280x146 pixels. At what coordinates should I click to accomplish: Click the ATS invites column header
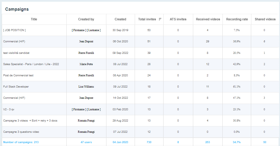pyautogui.click(x=178, y=19)
